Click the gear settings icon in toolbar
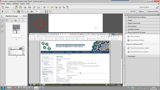This screenshot has width=160, height=90. pos(44,7)
